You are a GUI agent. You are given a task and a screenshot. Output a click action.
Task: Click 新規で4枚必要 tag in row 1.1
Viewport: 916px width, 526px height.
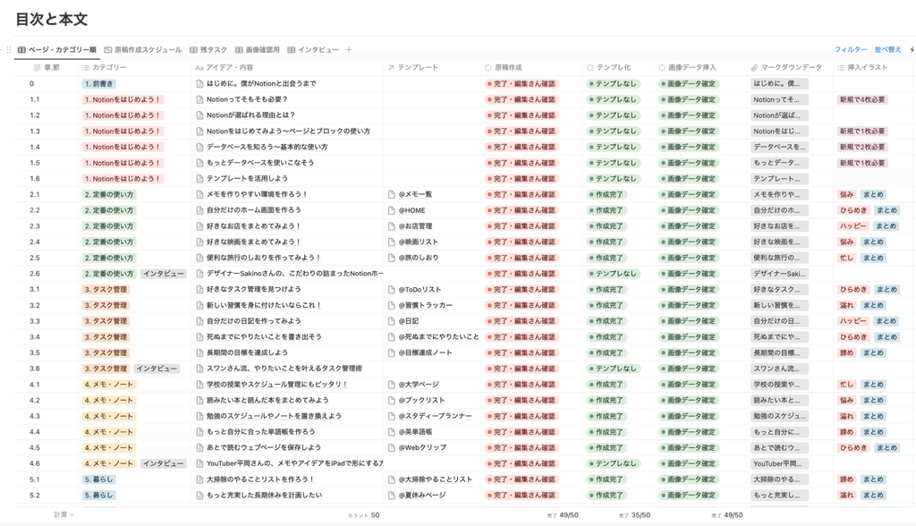click(x=862, y=99)
